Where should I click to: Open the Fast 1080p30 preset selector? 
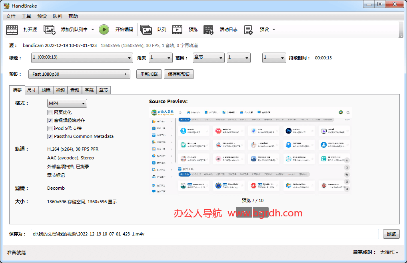pos(79,74)
